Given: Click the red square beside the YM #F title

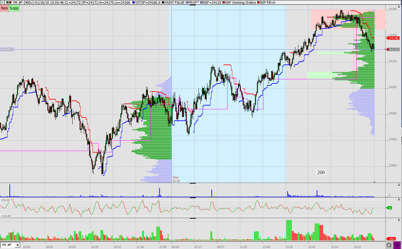Looking at the screenshot, I should click(x=10, y=3).
